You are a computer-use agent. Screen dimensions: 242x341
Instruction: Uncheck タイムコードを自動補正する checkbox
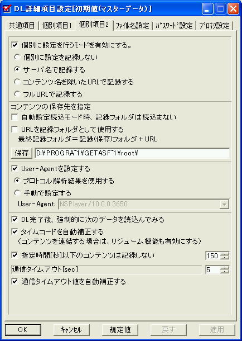[x=14, y=232]
